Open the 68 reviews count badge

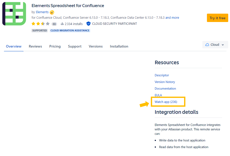pos(54,24)
